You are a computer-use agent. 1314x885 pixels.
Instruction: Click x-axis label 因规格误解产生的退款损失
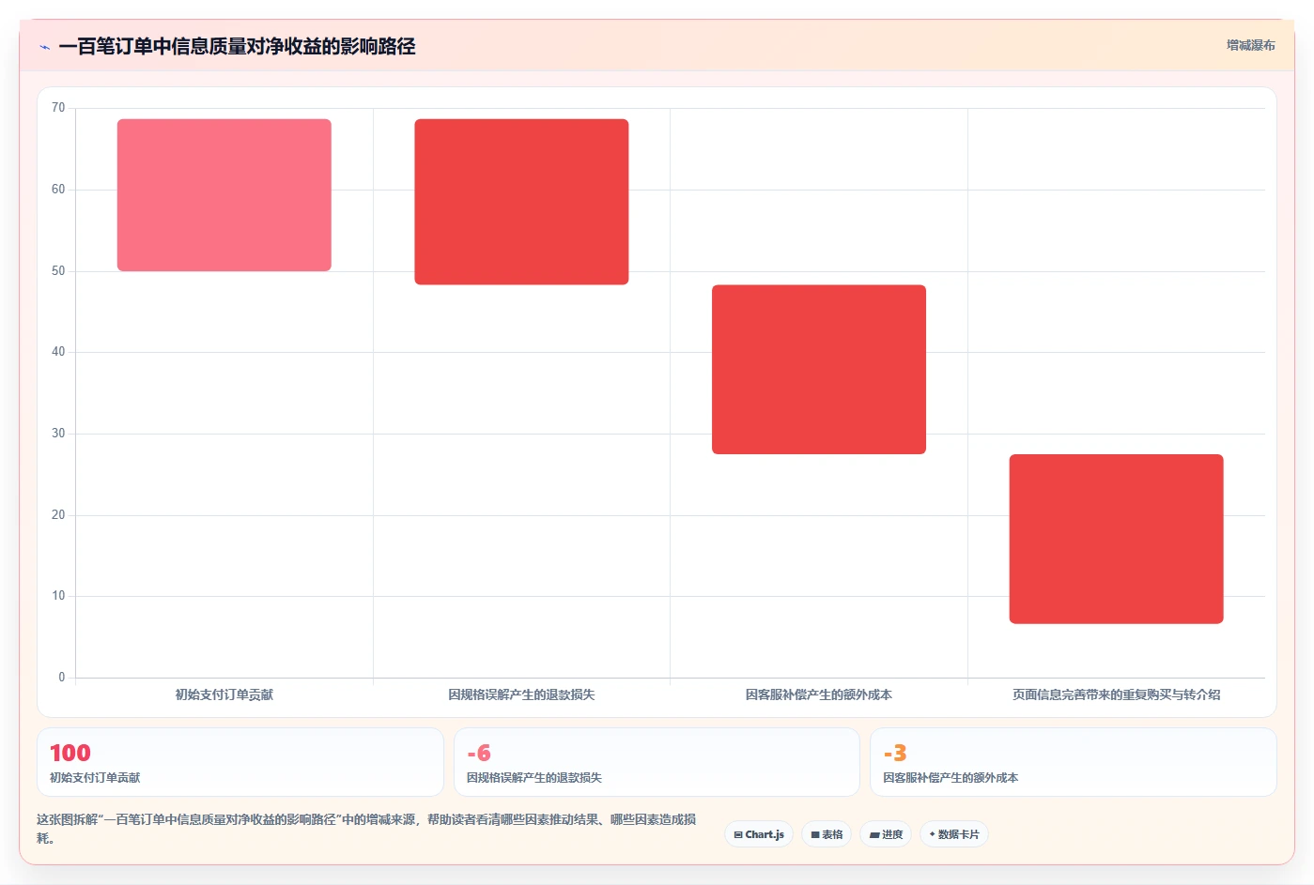point(521,694)
